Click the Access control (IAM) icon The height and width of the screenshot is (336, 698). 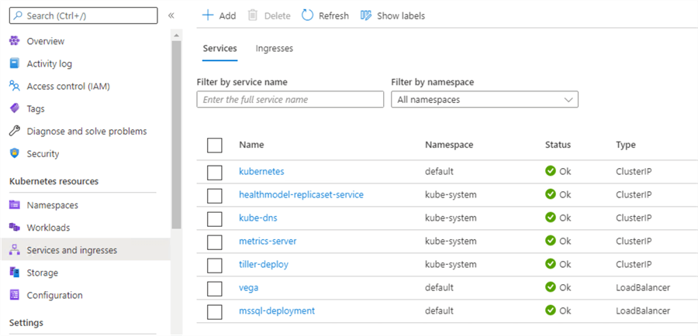(14, 86)
